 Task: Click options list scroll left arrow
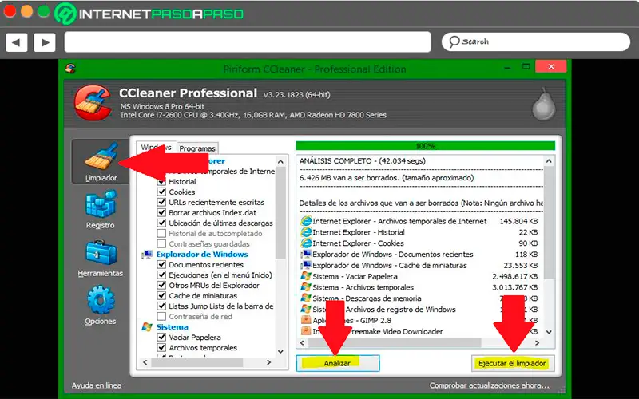pos(145,362)
